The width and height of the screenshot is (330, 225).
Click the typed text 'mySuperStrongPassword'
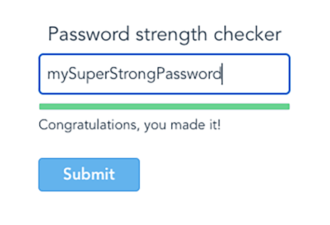click(x=134, y=74)
